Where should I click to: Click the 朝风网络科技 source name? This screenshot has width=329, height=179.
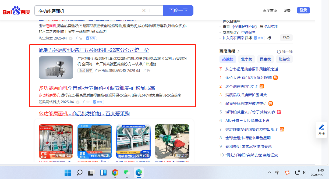[49, 102]
